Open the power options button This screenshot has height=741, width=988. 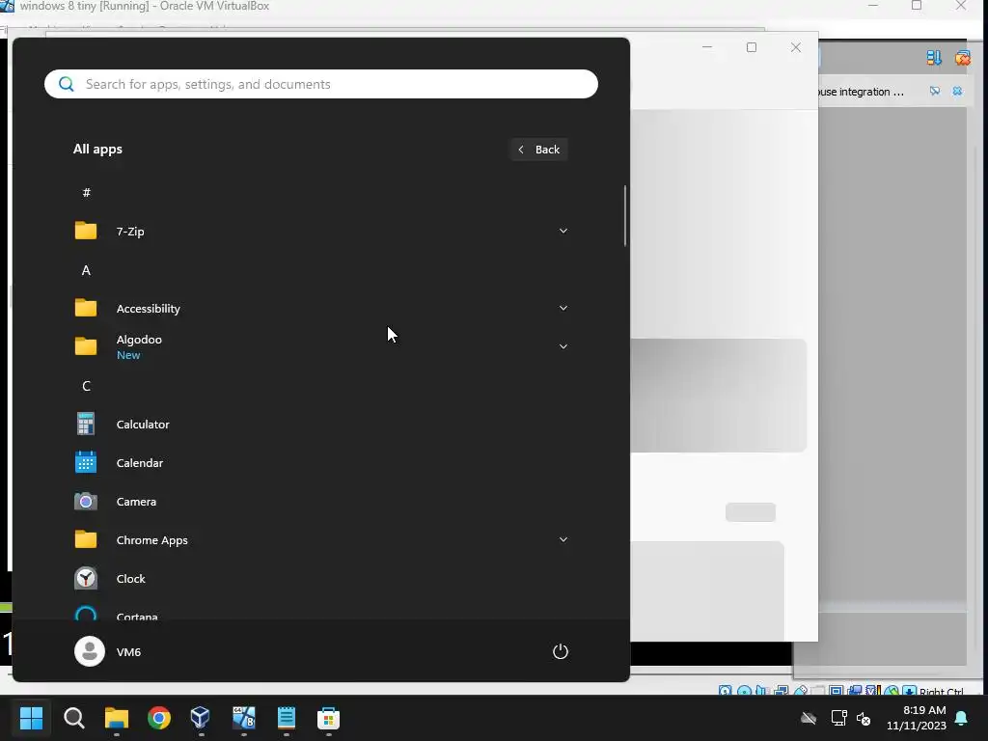[561, 651]
